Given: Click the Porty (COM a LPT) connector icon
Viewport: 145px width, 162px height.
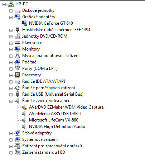Looking at the screenshot, I should coord(18,68).
